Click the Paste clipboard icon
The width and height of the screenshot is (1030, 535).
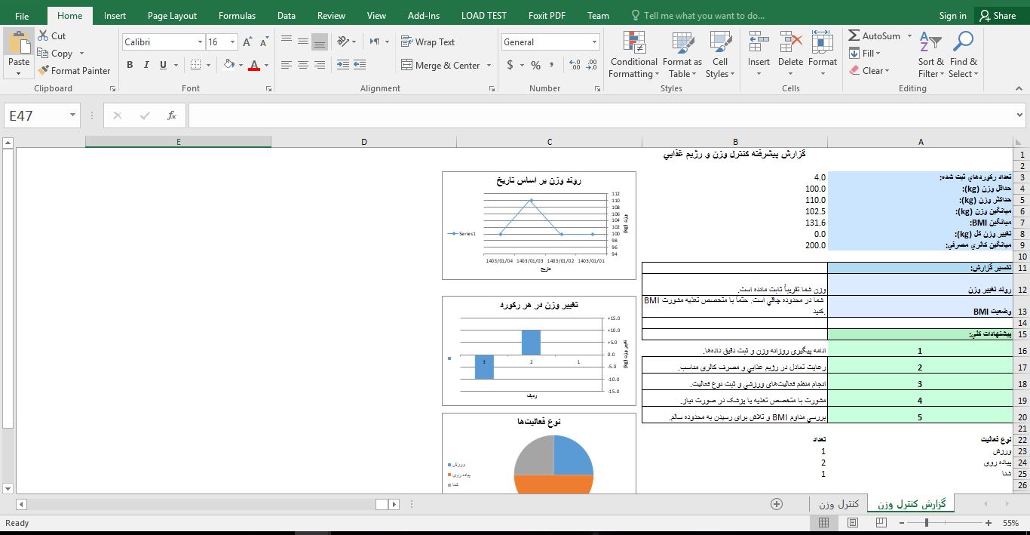[x=19, y=43]
